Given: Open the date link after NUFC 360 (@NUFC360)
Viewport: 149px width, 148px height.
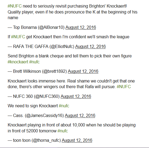Looking at the screenshot, I should pos(76,97).
